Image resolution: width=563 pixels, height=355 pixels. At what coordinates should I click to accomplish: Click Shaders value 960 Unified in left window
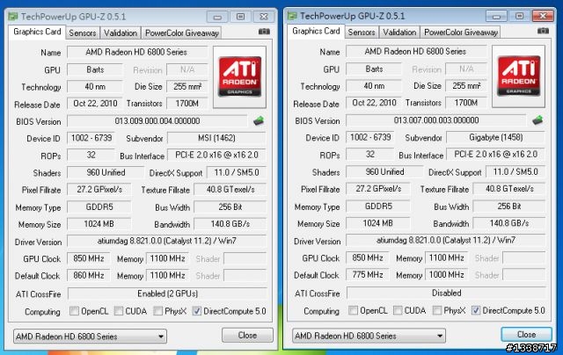(x=106, y=172)
